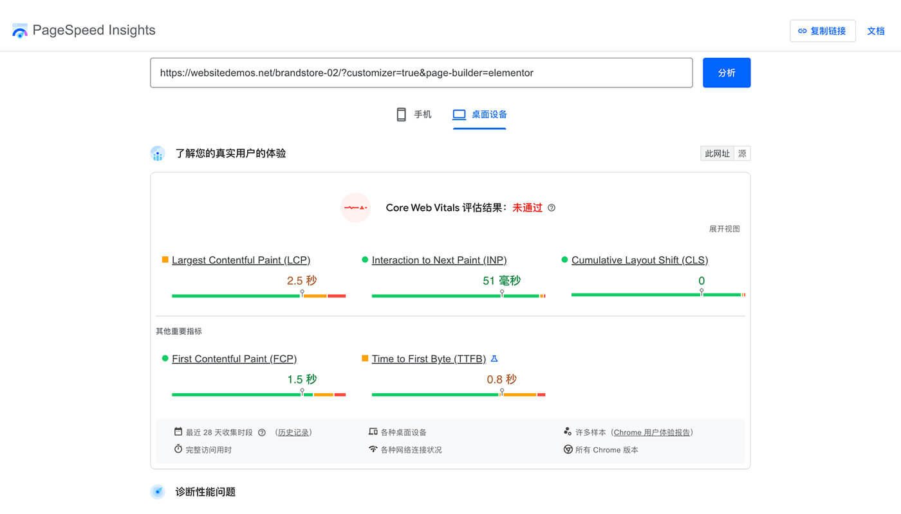Click the samples icon by 许多样本
Image resolution: width=901 pixels, height=514 pixels.
point(568,432)
